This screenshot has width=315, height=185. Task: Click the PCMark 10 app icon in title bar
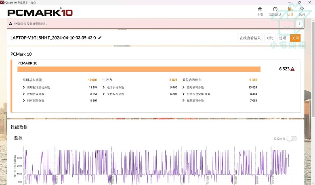pyautogui.click(x=2, y=2)
